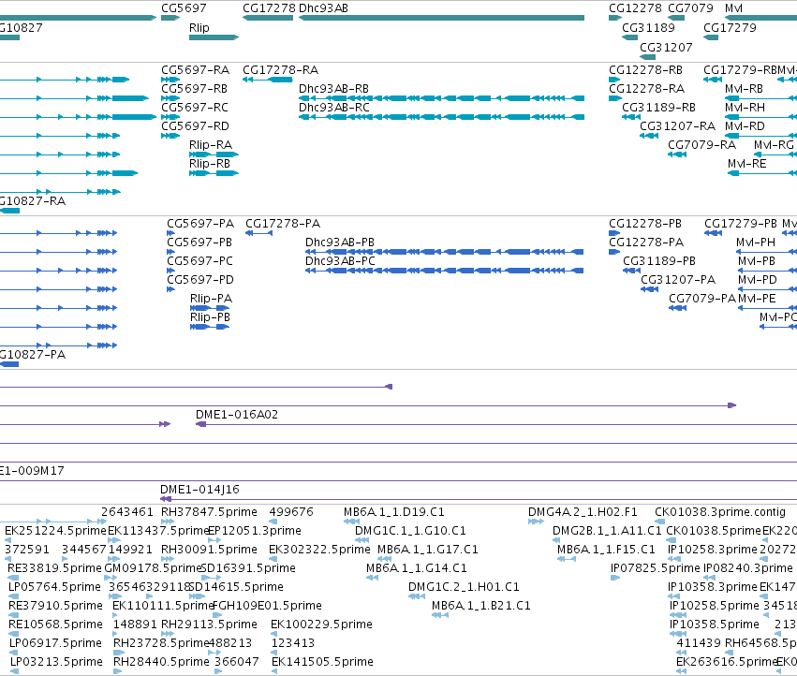
Task: Click transcript label CG5697-RB
Action: point(194,89)
